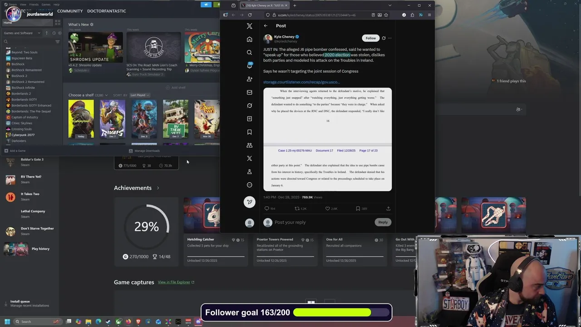Click Steam library filter options icon
Viewport: 581px width, 327px height.
point(57,42)
